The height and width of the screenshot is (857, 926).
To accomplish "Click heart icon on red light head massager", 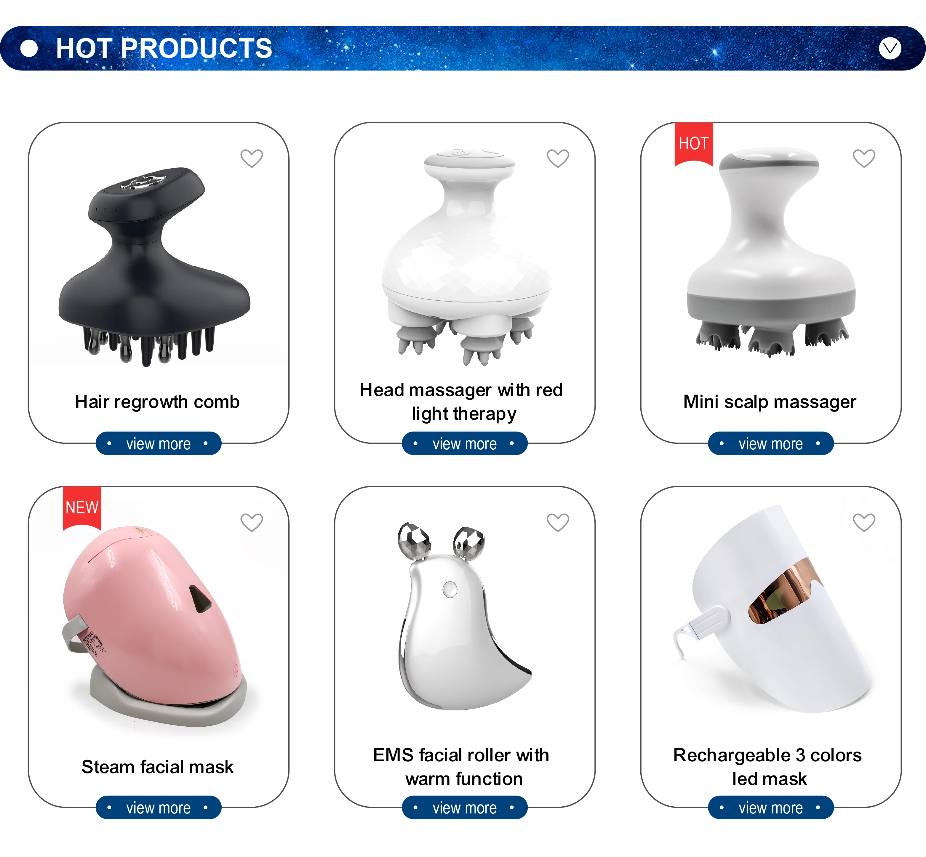I will click(x=558, y=158).
